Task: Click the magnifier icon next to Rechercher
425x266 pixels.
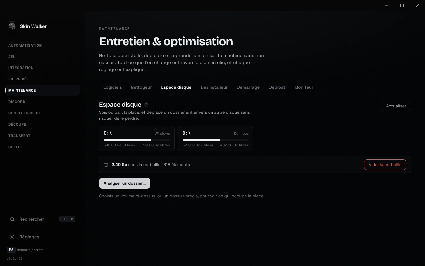Action: click(x=12, y=219)
